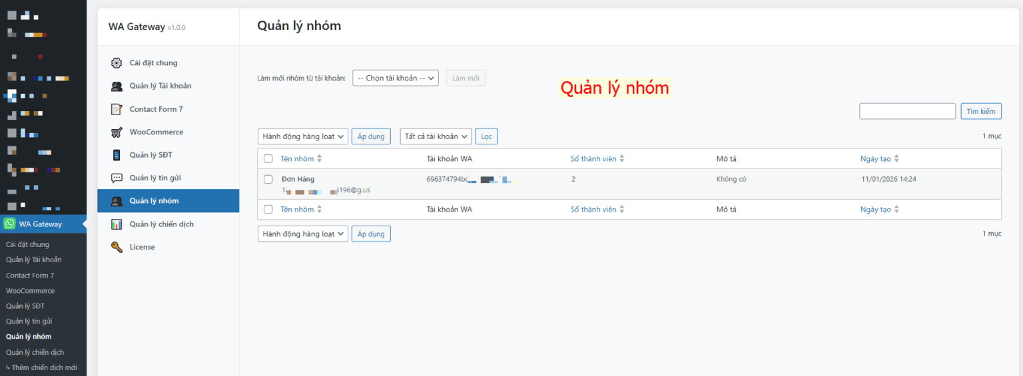1023x376 pixels.
Task: Click the Quản lý Tài khoản users icon
Action: click(x=117, y=86)
